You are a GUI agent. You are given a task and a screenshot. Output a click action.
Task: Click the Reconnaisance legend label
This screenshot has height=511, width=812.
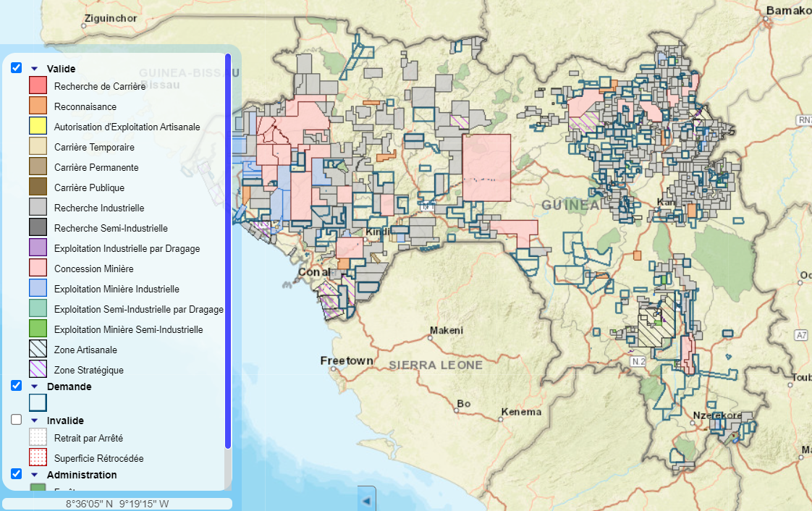(x=85, y=106)
